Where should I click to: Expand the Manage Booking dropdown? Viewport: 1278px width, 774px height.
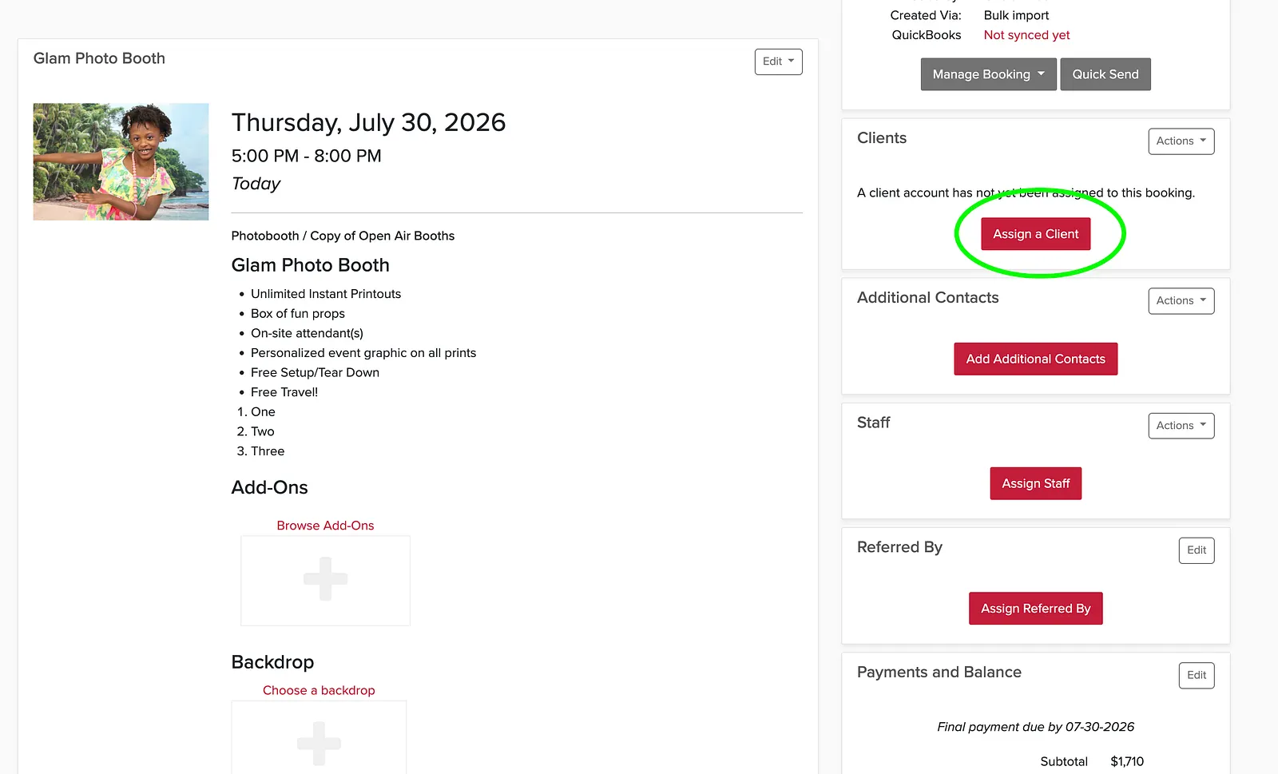[x=988, y=74]
